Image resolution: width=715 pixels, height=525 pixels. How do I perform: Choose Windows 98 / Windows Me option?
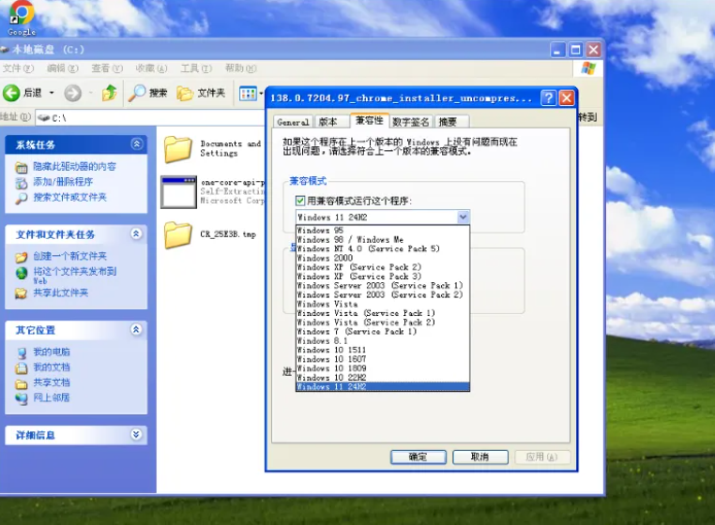382,240
